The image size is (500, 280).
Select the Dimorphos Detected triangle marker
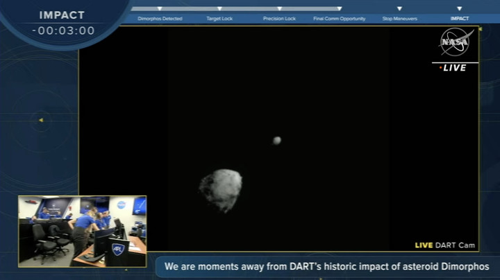pyautogui.click(x=160, y=9)
